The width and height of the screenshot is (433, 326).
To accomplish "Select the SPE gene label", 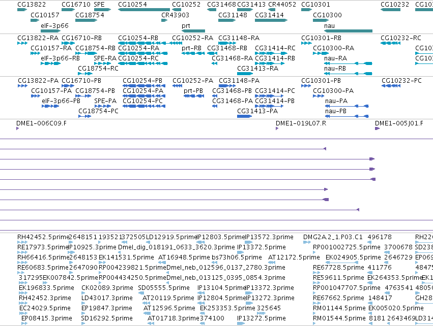I will click(99, 5).
